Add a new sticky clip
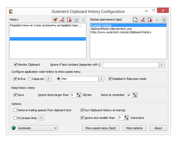 (x=135, y=20)
